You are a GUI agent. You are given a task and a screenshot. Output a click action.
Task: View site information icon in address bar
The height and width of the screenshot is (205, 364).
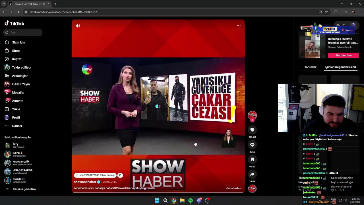[26, 12]
